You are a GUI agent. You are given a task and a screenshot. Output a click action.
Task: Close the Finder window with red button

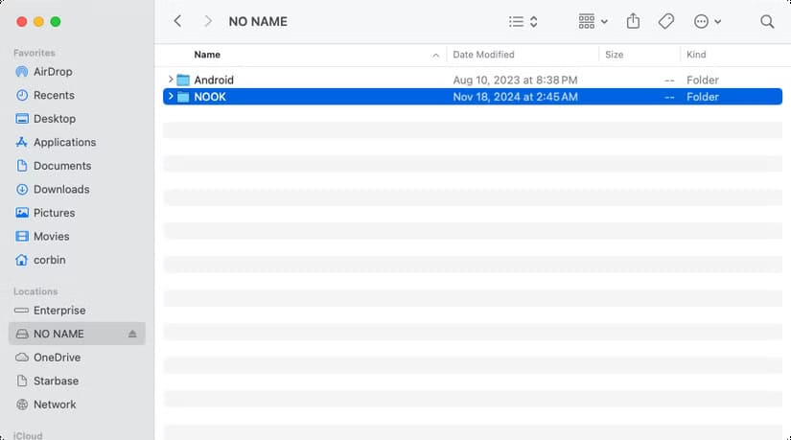pos(22,22)
